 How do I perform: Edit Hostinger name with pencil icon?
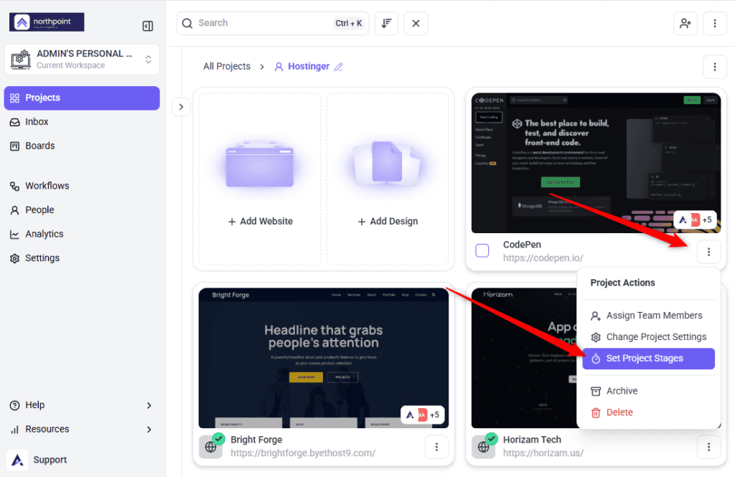[339, 67]
